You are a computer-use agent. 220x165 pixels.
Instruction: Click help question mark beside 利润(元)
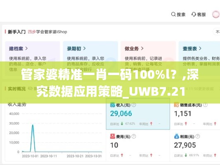click(x=198, y=137)
